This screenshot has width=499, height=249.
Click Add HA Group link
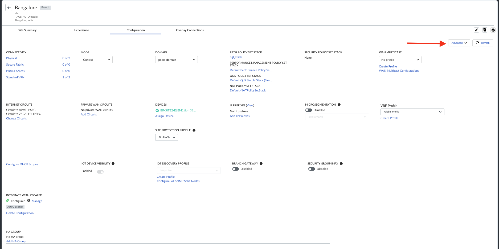(x=16, y=241)
